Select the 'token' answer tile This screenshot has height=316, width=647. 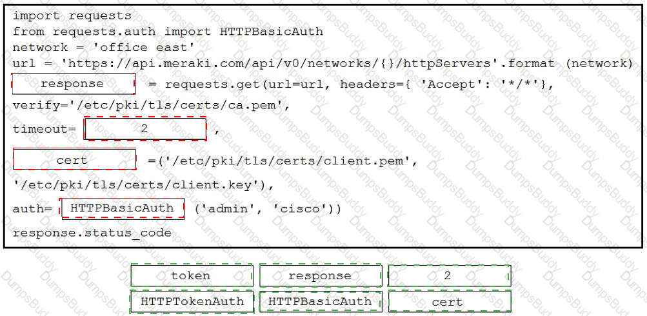click(x=192, y=276)
